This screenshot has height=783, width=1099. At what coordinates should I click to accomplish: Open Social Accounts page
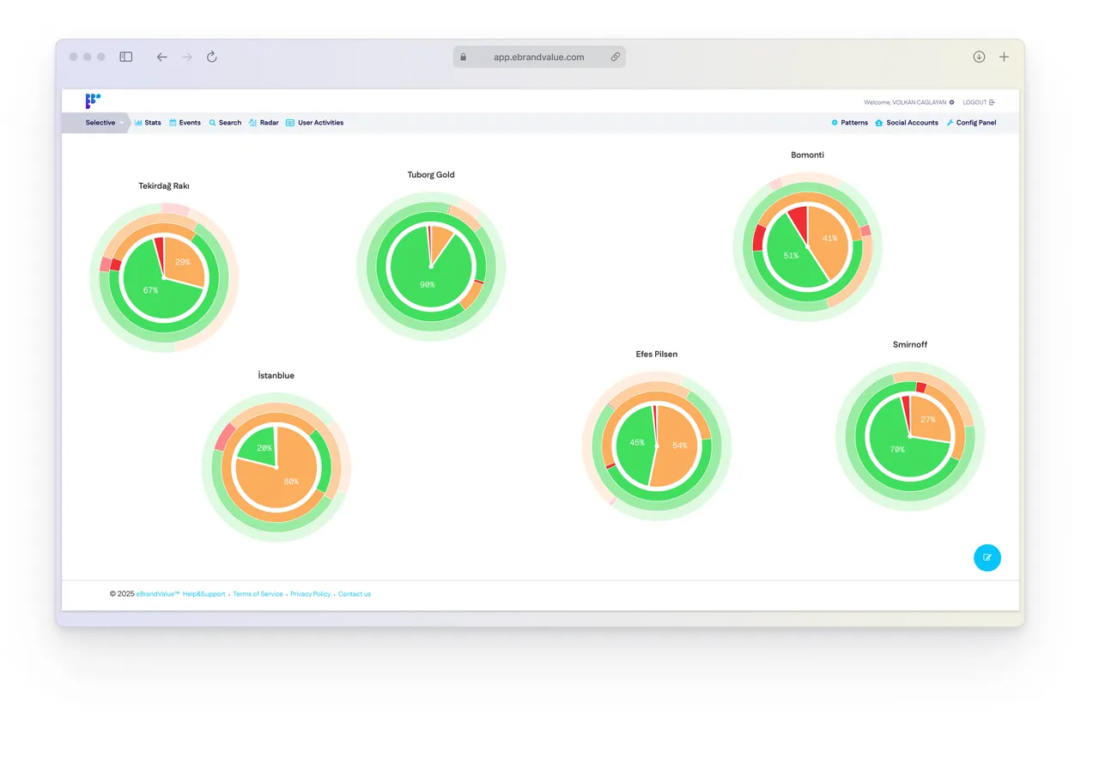click(907, 123)
